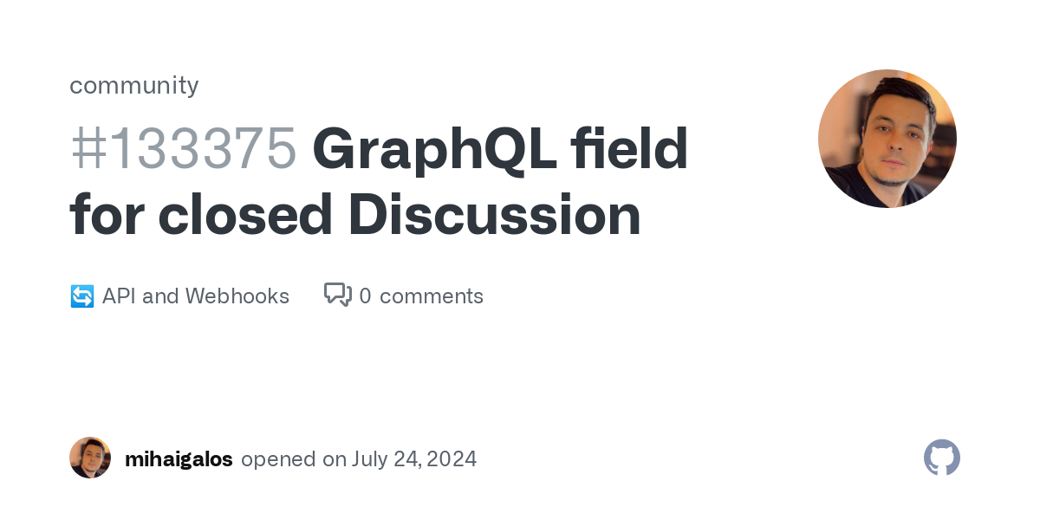Click the word Webhooks in category
This screenshot has height=520, width=1040.
pyautogui.click(x=237, y=296)
